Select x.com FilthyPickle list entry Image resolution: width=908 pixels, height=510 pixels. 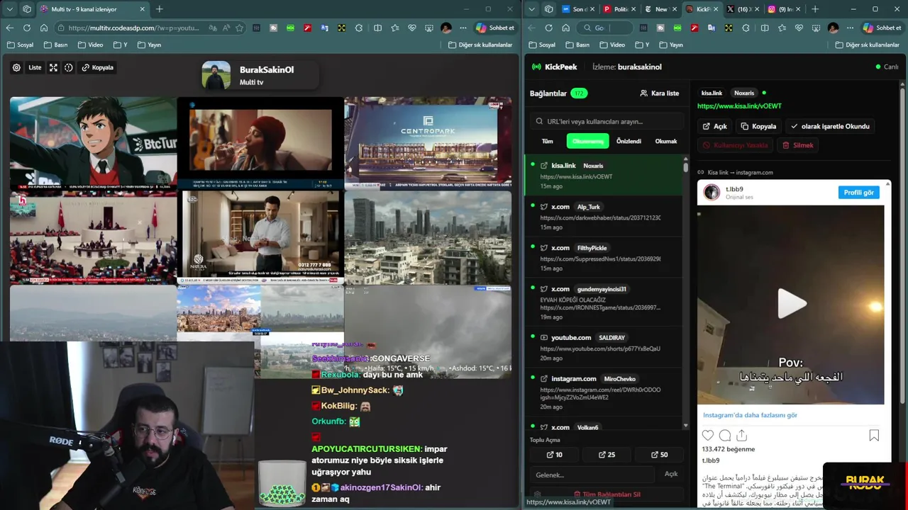[604, 257]
